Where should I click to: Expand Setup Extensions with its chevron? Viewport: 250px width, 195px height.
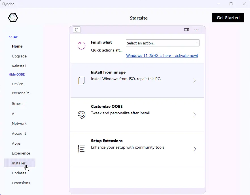[195, 149]
